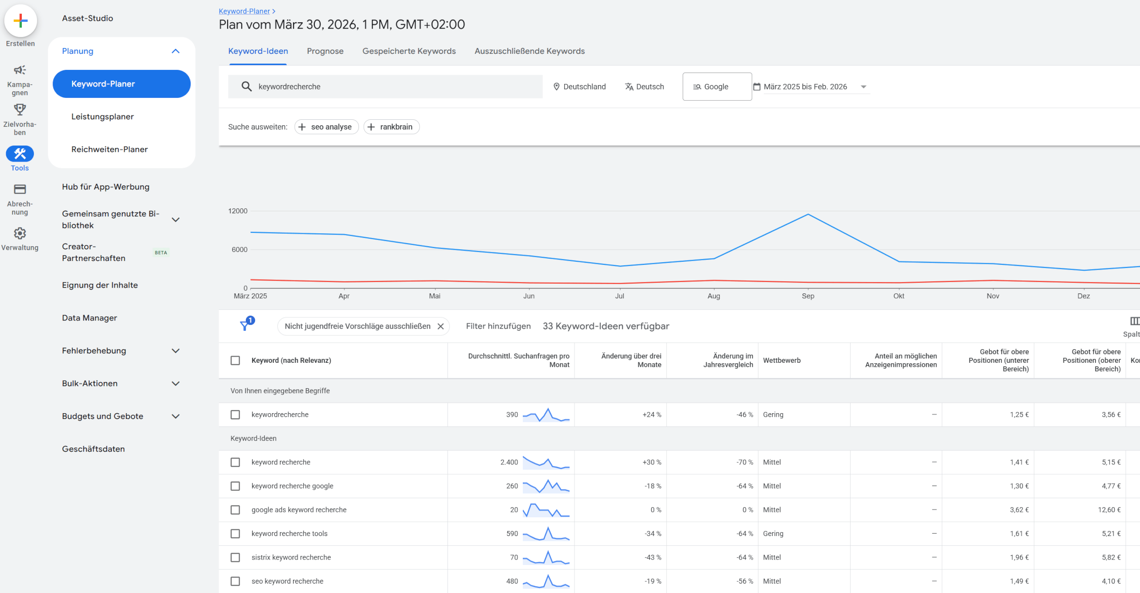Check the google ads keyword recherche checkbox
This screenshot has width=1140, height=593.
pos(236,510)
